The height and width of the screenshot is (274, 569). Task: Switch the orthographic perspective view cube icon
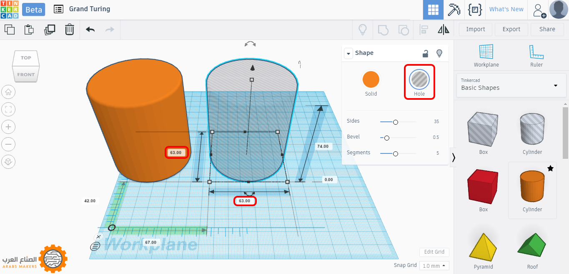point(8,162)
